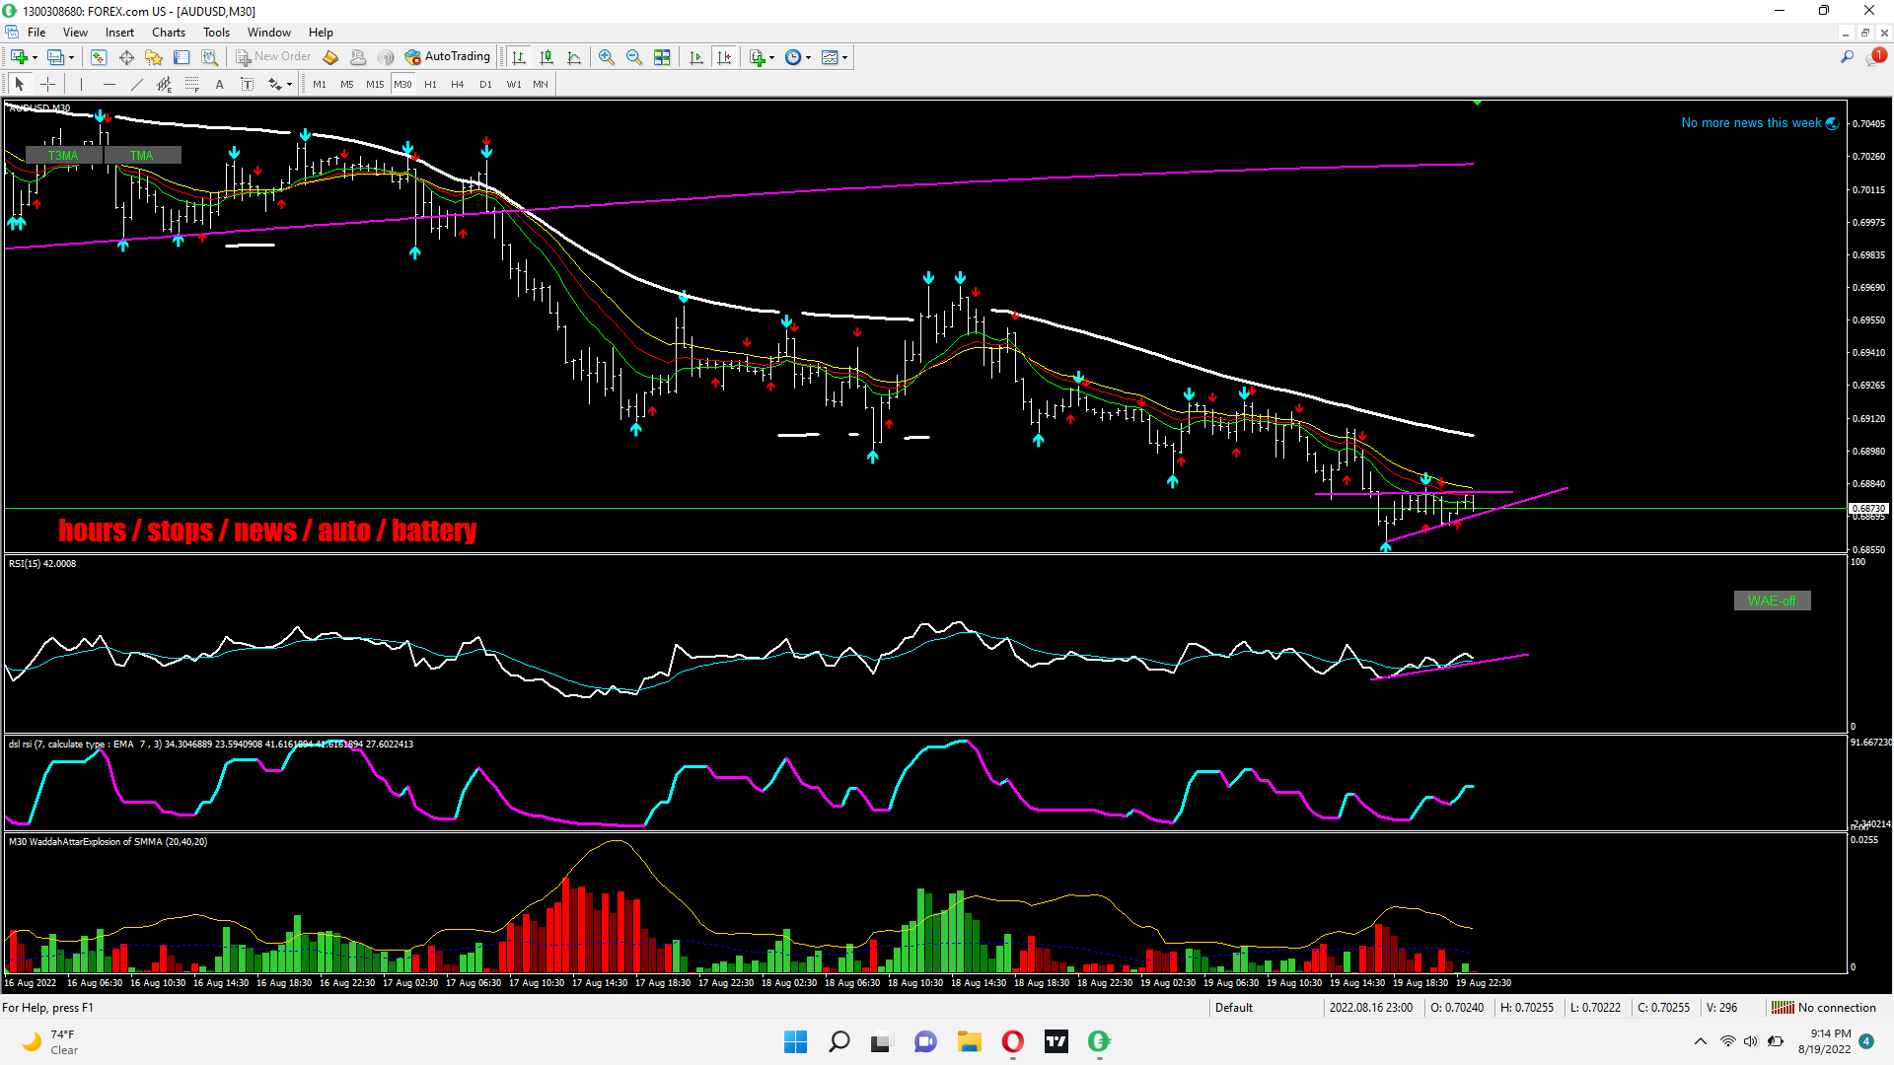The width and height of the screenshot is (1894, 1065).
Task: Select the Draw Trendline tool
Action: tap(137, 84)
